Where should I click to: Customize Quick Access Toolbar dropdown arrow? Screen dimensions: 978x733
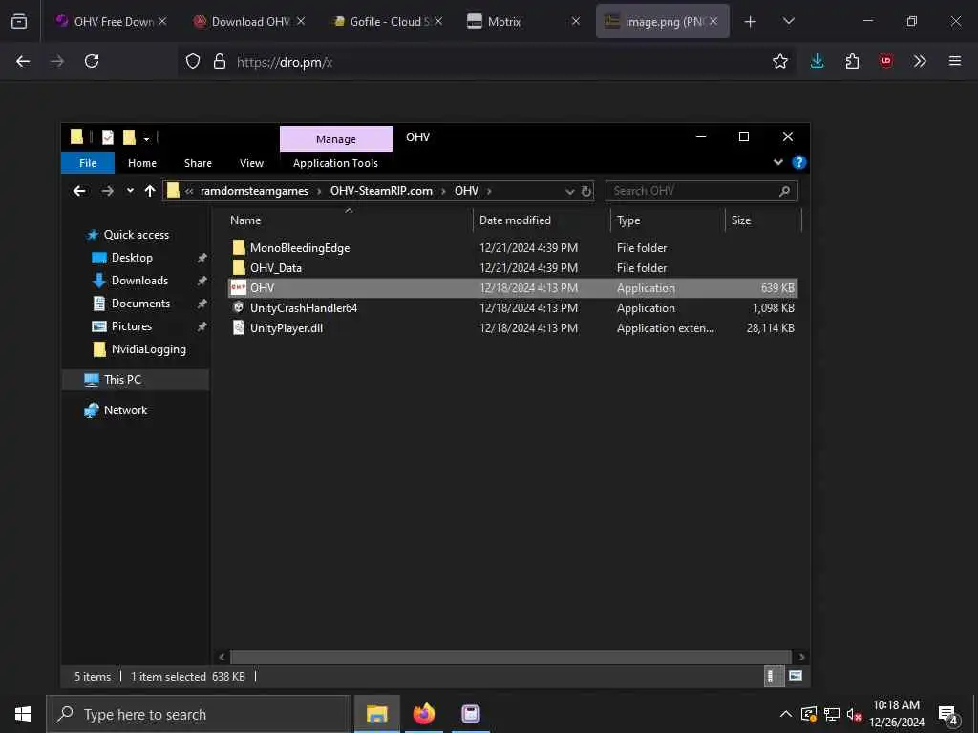pos(146,137)
